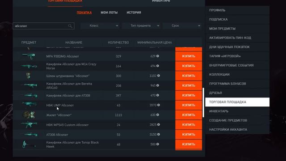The image size is (286, 161).
Task: Open Тариф «Игровой» menu item
Action: coord(237,56)
